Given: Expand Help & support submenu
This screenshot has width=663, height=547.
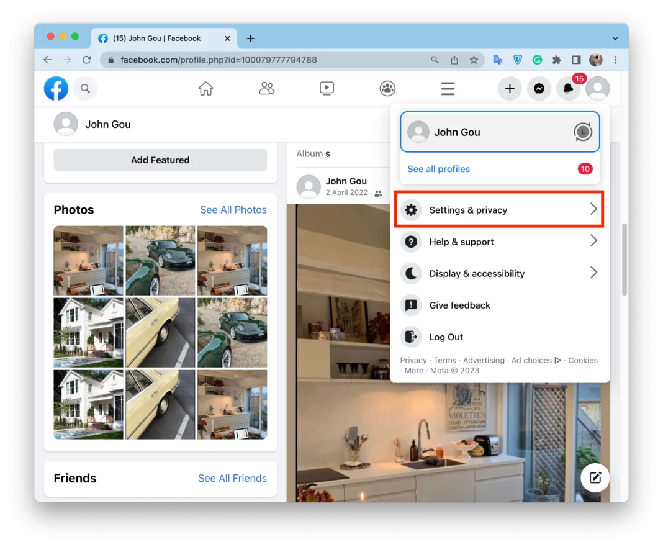Looking at the screenshot, I should pos(499,242).
